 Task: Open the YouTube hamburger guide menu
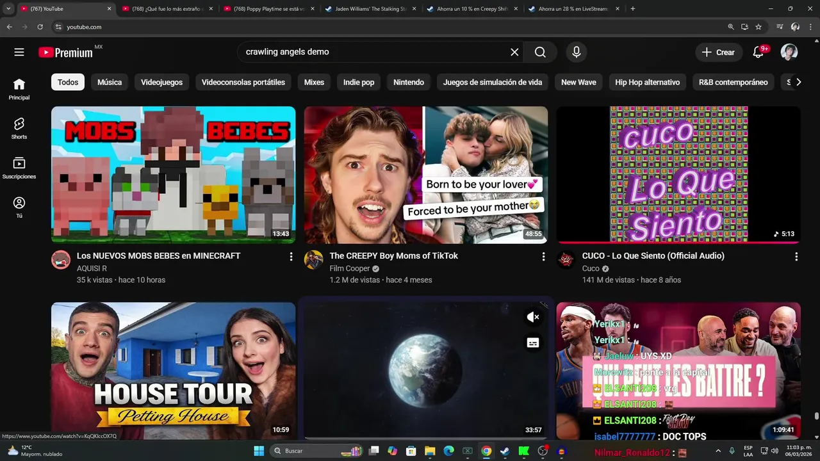(x=19, y=53)
